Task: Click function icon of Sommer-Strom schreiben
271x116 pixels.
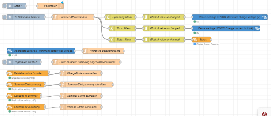Action: pos(63,96)
